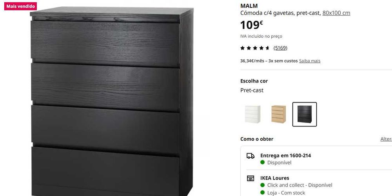Image resolution: width=392 pixels, height=196 pixels.
Task: Open the Saiba mais financing link
Action: pyautogui.click(x=310, y=61)
